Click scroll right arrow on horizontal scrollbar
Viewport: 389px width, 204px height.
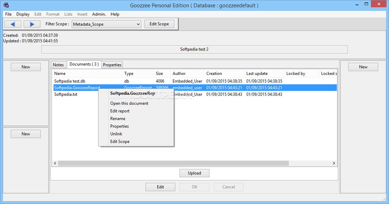(334, 163)
